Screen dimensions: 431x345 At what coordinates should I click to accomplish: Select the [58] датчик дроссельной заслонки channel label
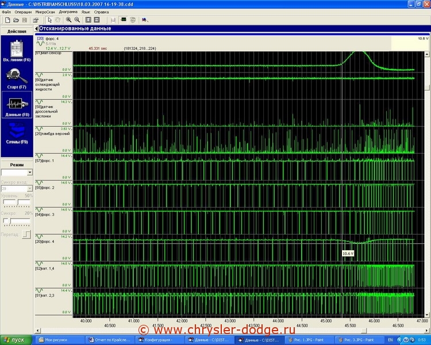46,112
